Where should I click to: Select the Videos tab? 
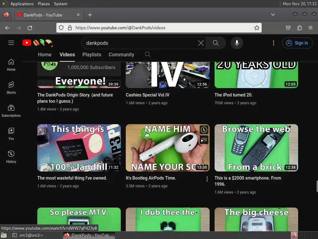coord(67,54)
